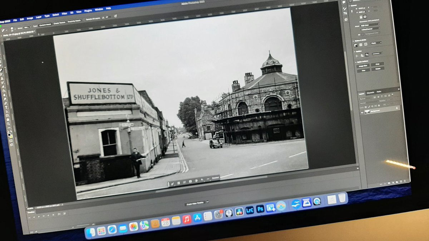Image resolution: width=429 pixels, height=241 pixels.
Task: Open DaVinci Resolve from the Dock
Action: click(x=239, y=211)
